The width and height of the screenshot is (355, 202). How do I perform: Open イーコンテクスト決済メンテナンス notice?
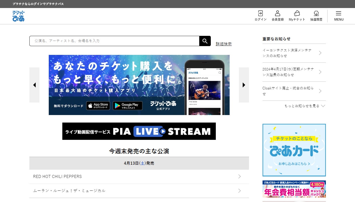pyautogui.click(x=294, y=53)
